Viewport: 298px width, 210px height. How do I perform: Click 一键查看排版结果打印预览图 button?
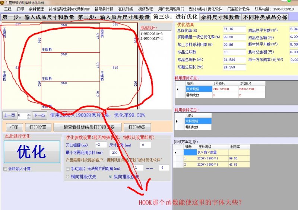(x=88, y=127)
